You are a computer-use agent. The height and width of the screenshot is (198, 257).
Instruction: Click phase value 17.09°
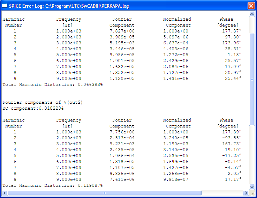coord(233,66)
